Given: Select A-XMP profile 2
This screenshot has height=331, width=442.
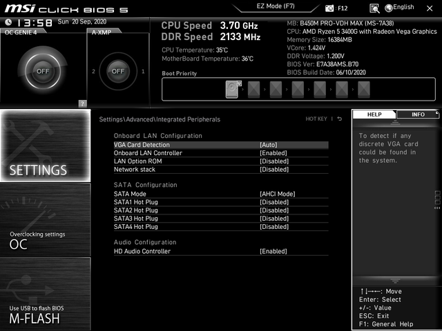Looking at the screenshot, I should (x=93, y=72).
